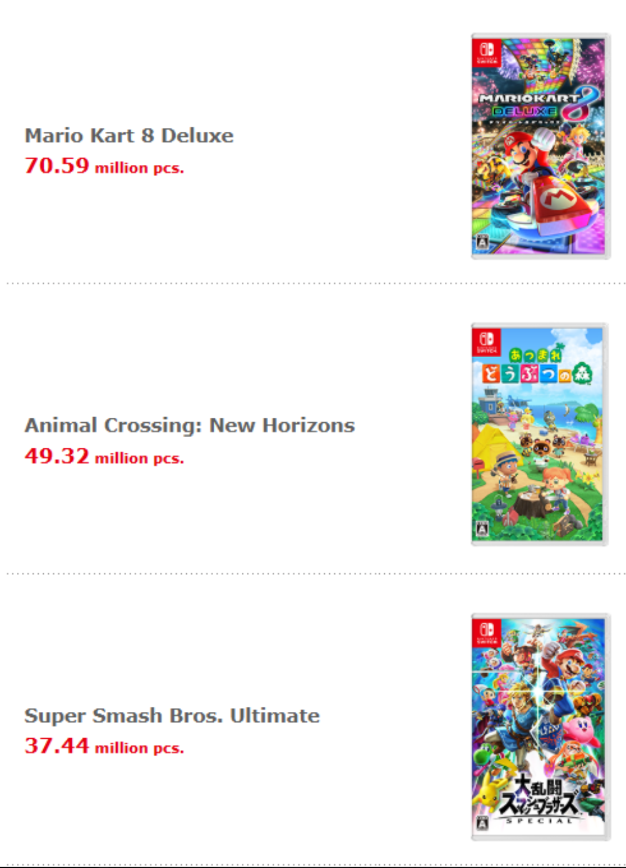Screen dimensions: 626x868
Task: Click the Japanese Animal Crossing title logo
Action: point(537,367)
